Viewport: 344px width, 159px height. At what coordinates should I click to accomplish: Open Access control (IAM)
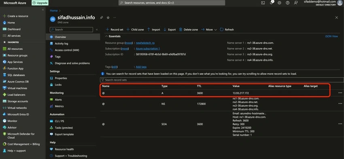click(67, 50)
